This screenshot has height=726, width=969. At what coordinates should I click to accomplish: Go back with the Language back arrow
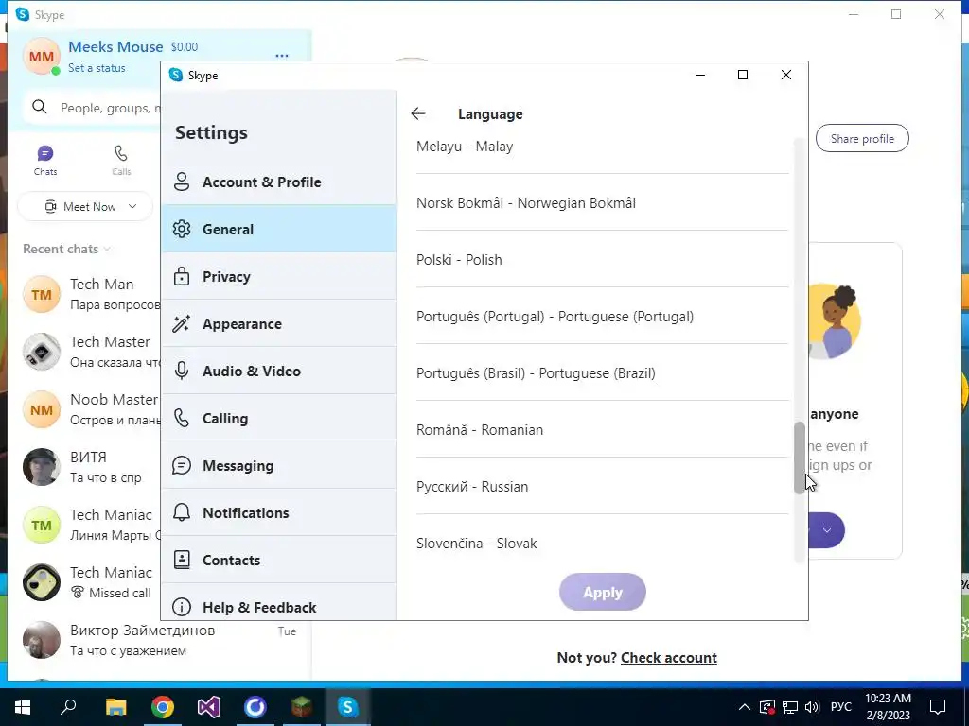tap(418, 113)
